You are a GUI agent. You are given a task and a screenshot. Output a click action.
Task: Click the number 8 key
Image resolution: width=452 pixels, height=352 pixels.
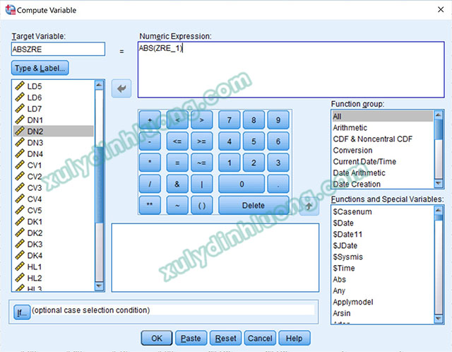point(254,119)
